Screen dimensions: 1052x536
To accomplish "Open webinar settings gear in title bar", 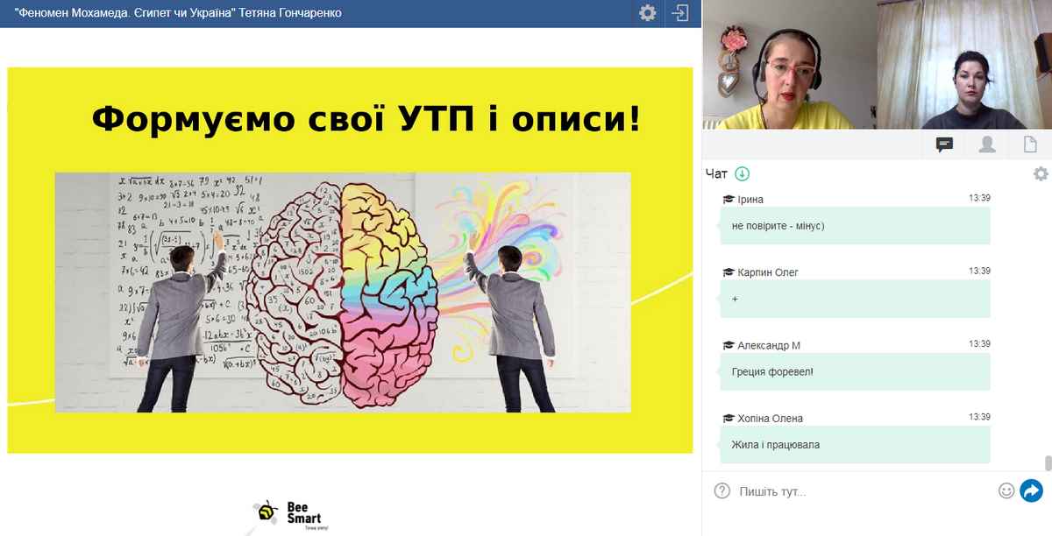I will click(x=647, y=13).
